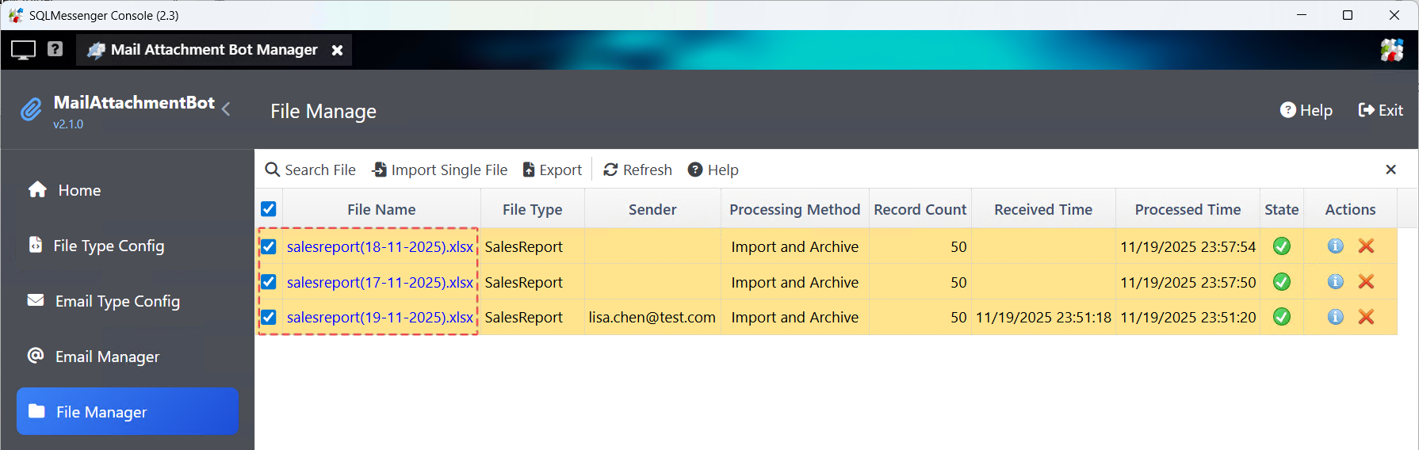Open the question mark help icon in top bar
The image size is (1419, 450).
pos(55,49)
